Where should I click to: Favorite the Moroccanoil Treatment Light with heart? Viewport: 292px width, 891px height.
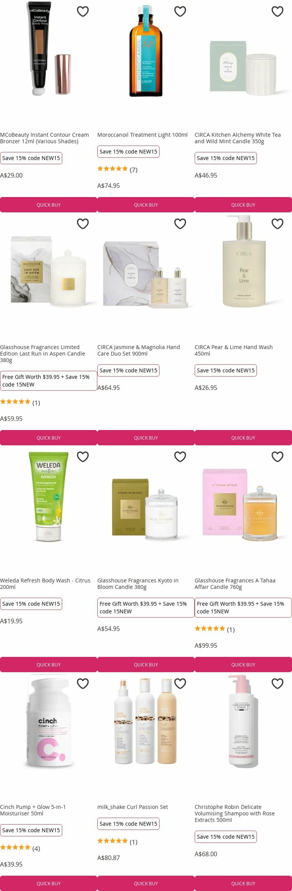pos(180,11)
